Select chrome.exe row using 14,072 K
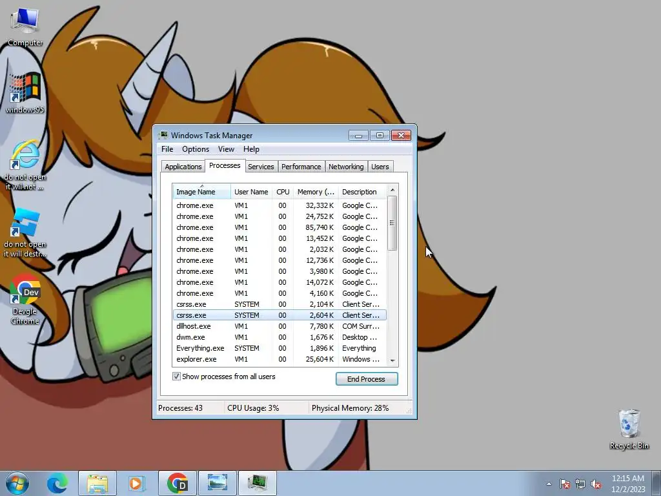Viewport: 661px width, 496px height. [x=280, y=282]
